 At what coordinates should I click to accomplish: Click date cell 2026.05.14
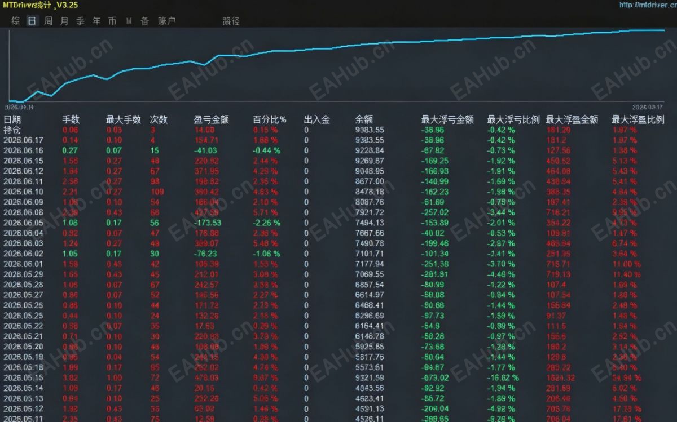click(23, 388)
